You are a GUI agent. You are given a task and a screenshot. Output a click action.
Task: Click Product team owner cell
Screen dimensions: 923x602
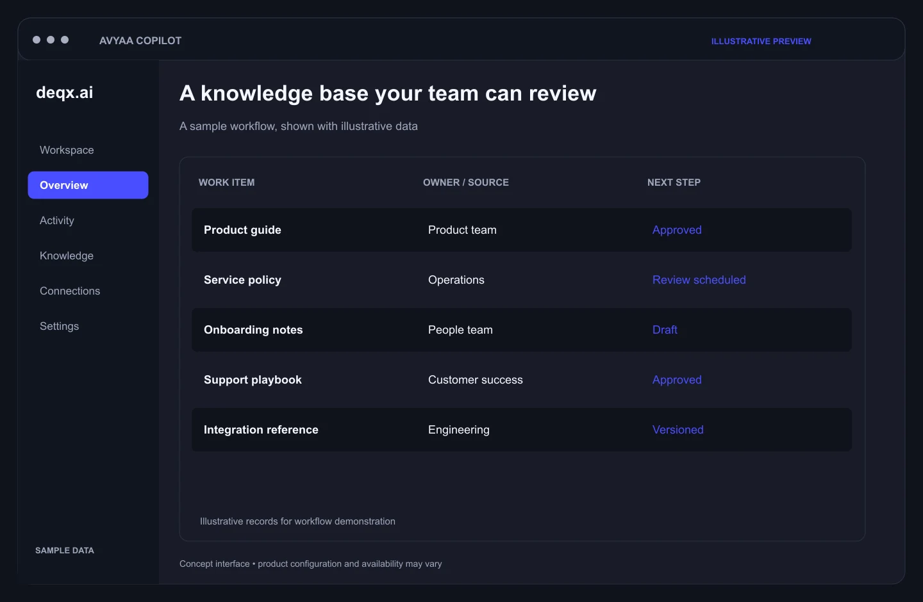[462, 230]
